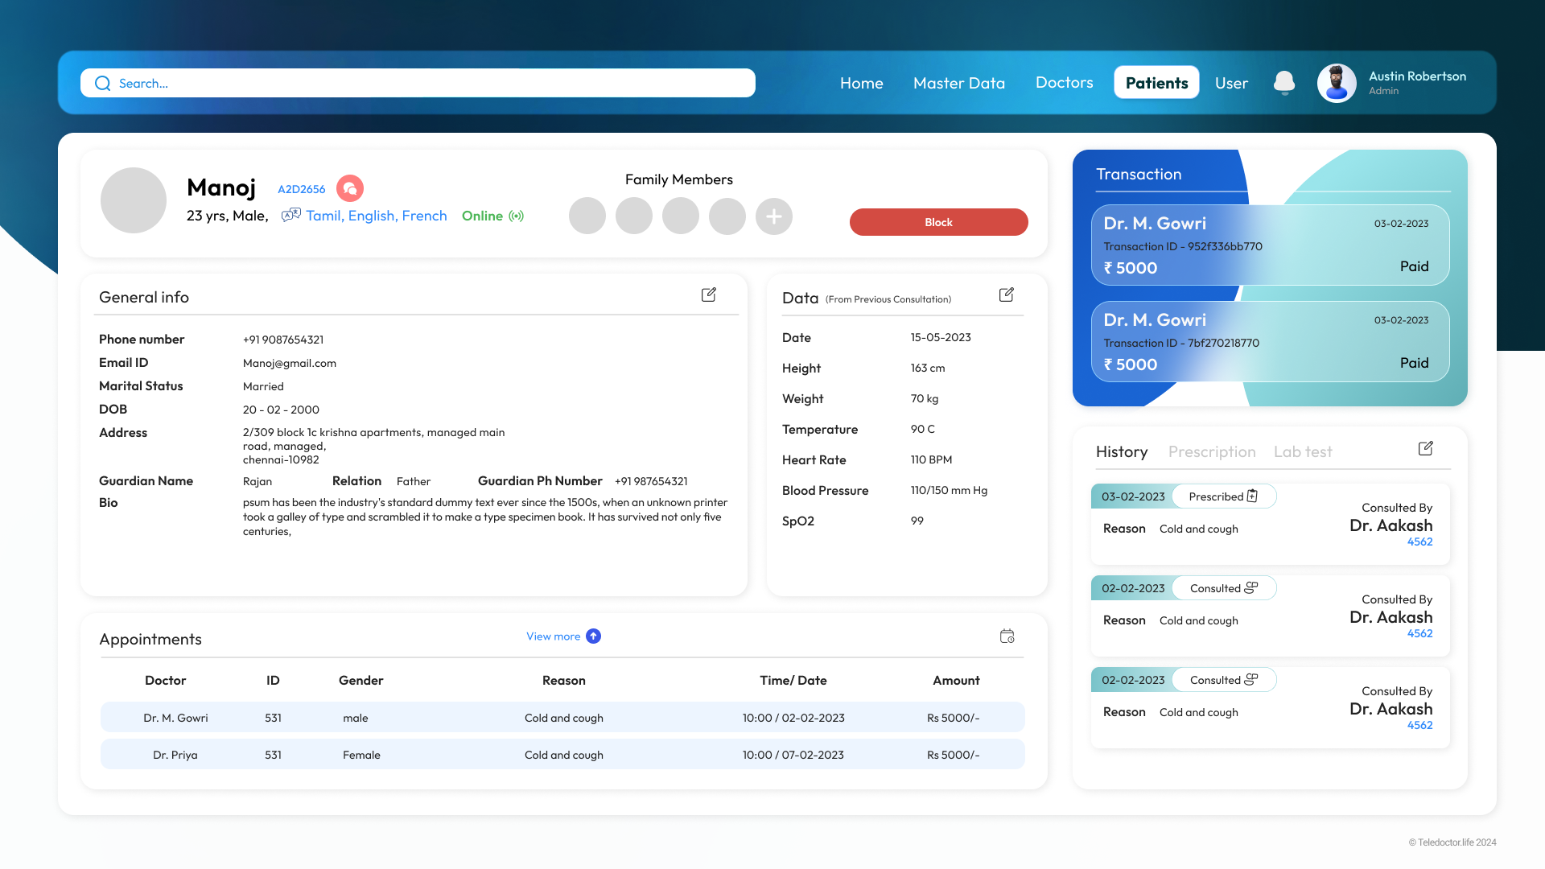Click the View more link in Appointments
The width and height of the screenshot is (1545, 869).
tap(554, 636)
